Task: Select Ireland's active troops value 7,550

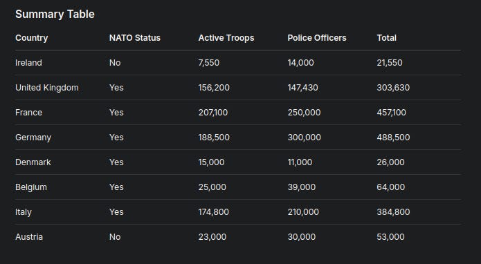Action: [209, 63]
